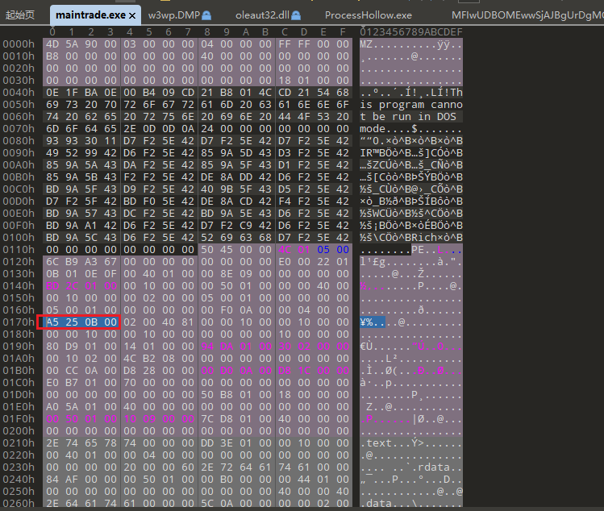
Task: Click magenta bytes 00 50 01 00 in row 01F0h
Action: pyautogui.click(x=81, y=418)
